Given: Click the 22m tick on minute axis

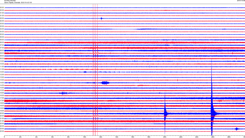Looking at the screenshot, I should [x=181, y=137].
